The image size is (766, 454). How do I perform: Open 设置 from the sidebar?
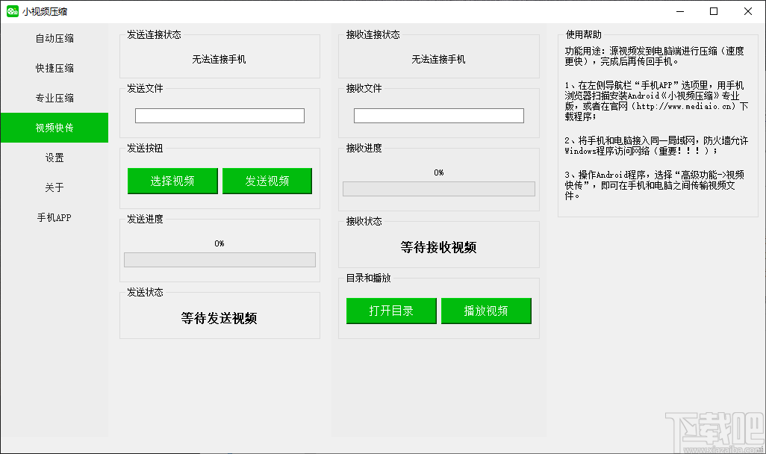[55, 158]
